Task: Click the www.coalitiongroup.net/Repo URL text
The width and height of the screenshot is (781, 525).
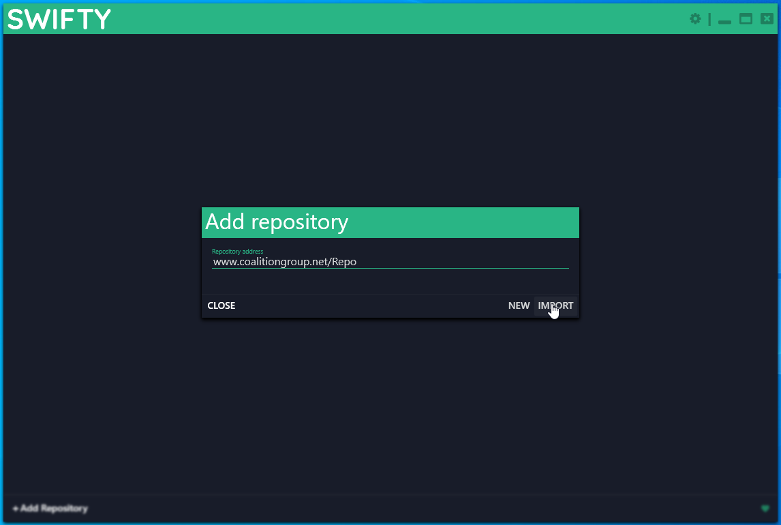Action: pyautogui.click(x=285, y=262)
